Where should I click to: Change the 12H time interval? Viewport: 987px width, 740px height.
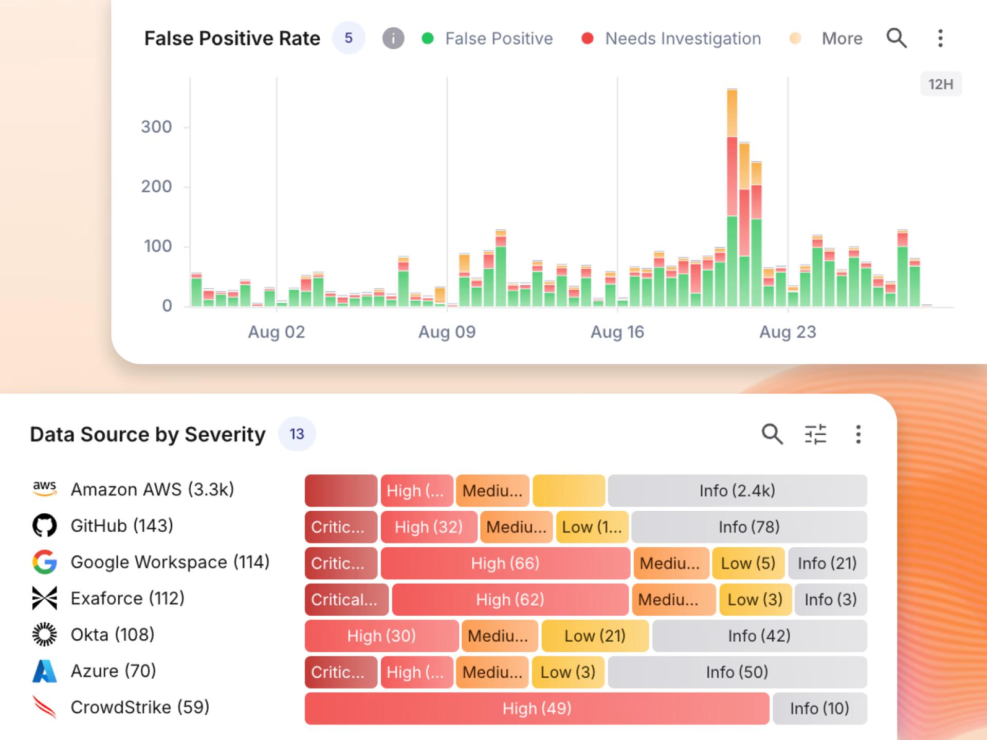tap(941, 84)
